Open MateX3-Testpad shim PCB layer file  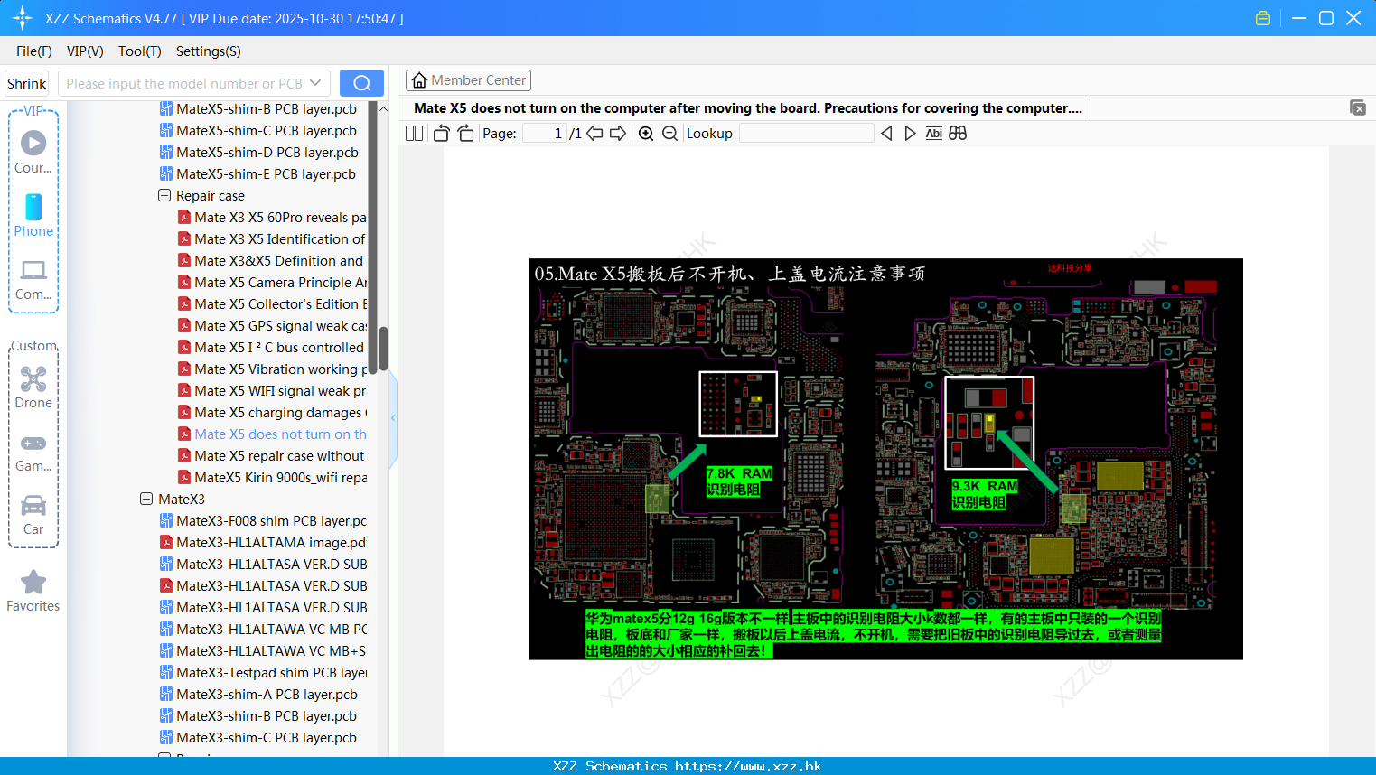(x=263, y=672)
